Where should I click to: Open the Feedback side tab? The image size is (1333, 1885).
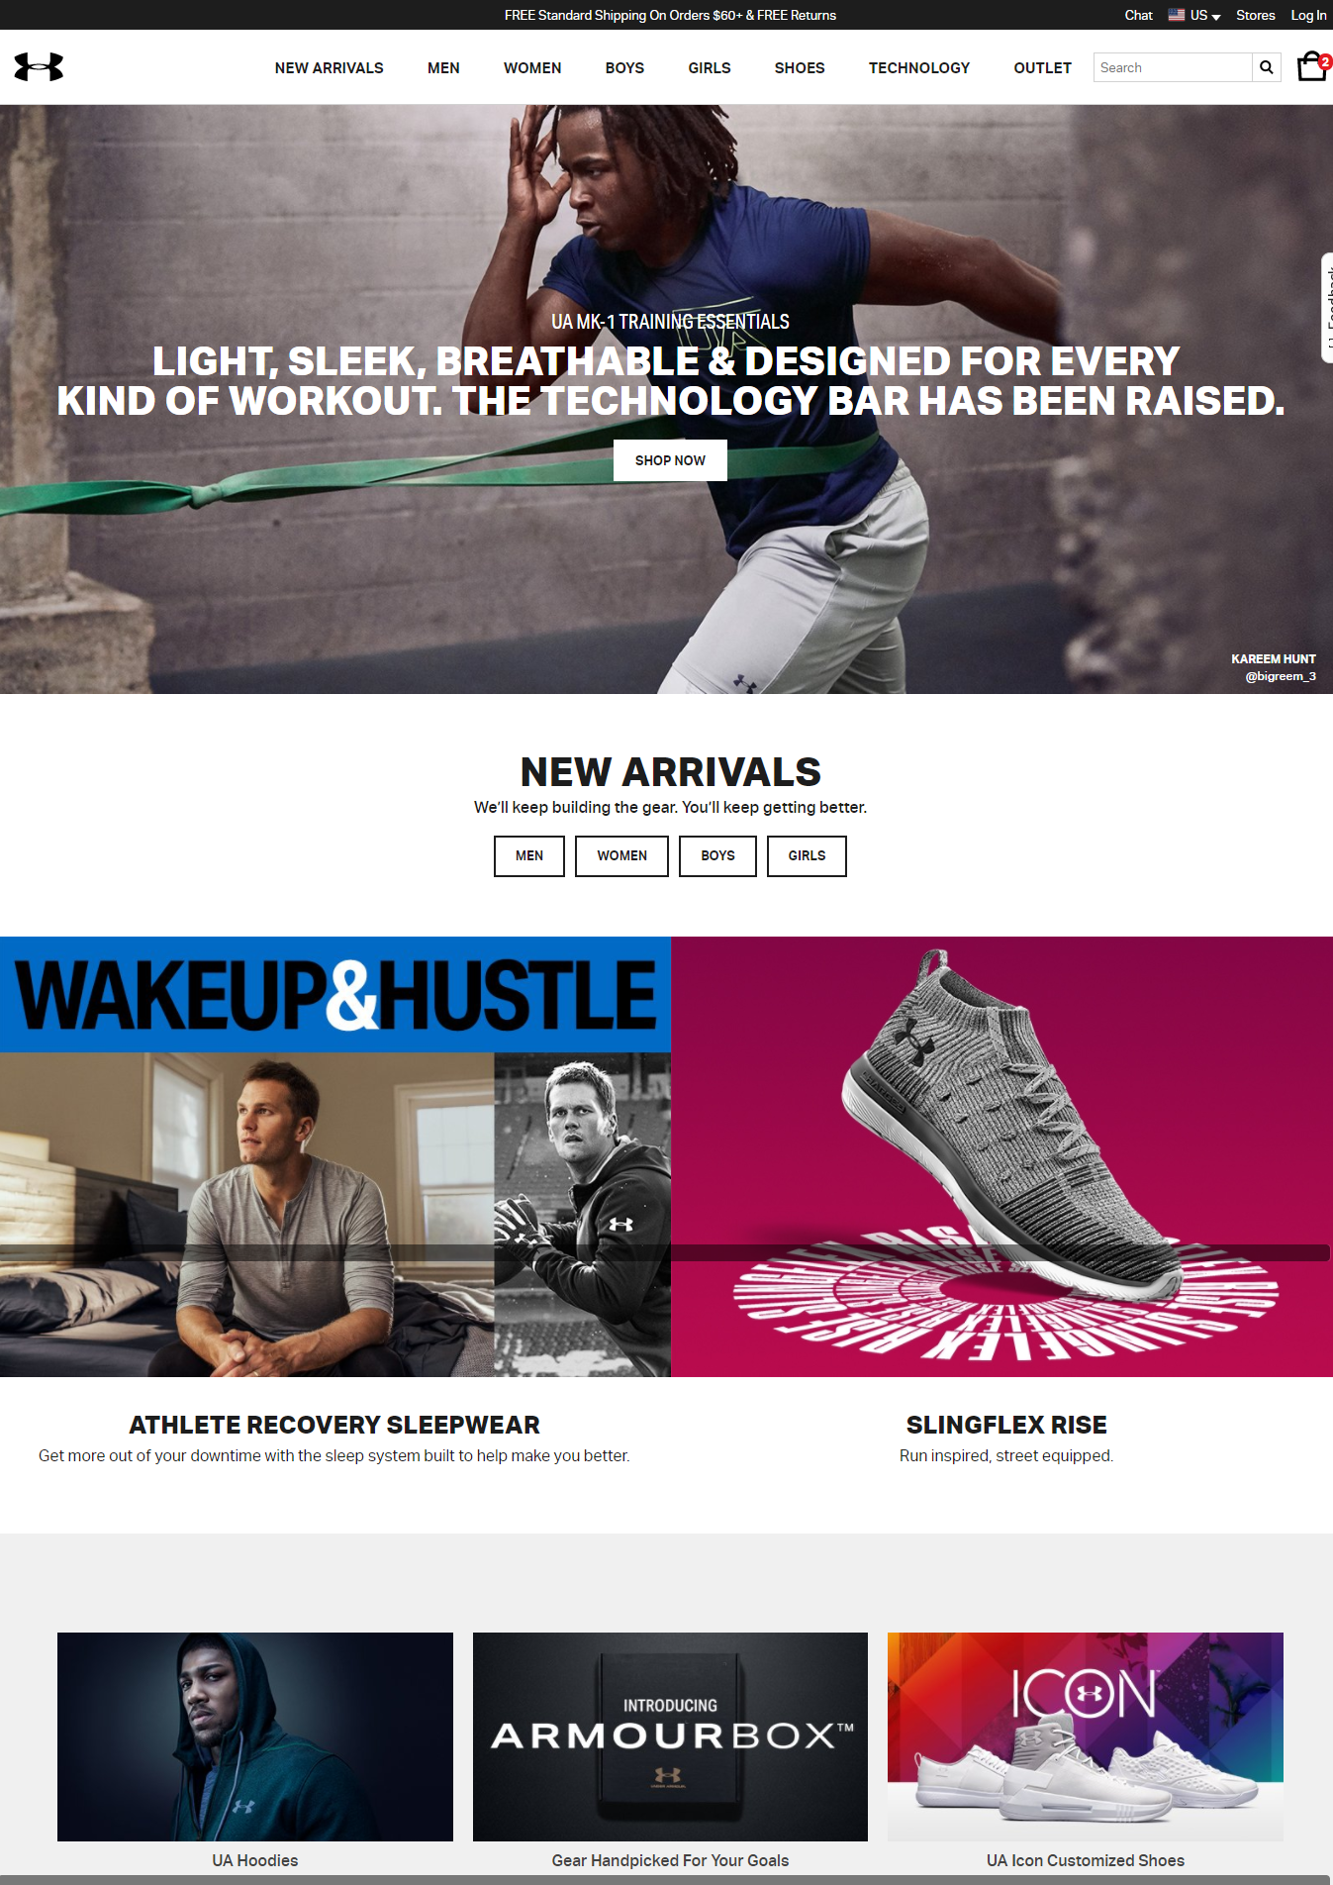click(1327, 308)
